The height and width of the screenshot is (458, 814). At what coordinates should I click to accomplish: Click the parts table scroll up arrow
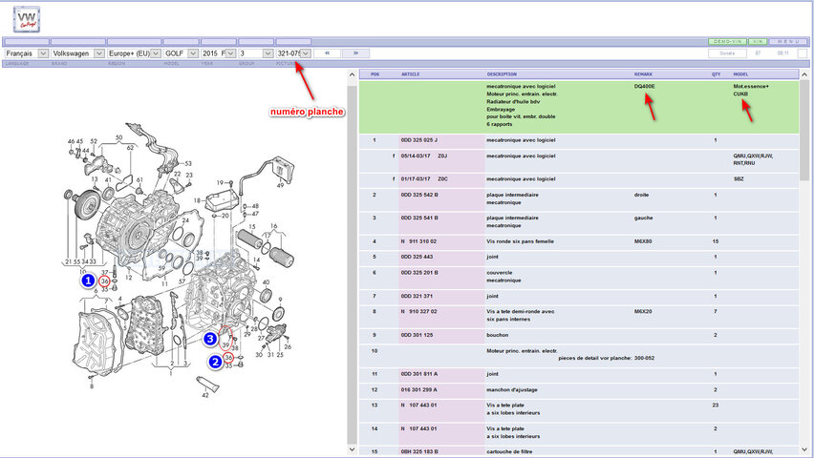pos(804,75)
